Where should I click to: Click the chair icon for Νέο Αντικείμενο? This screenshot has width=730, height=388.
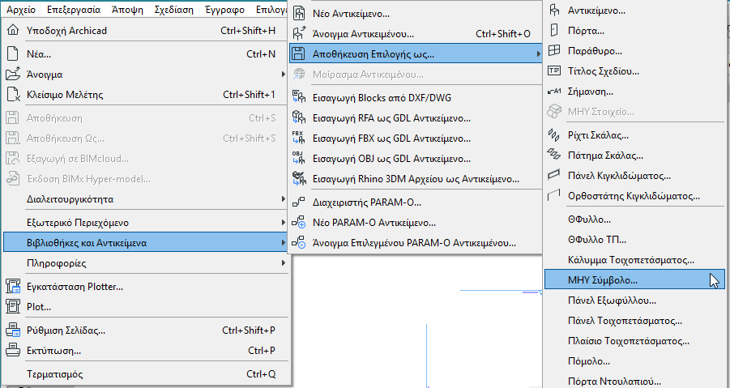coord(299,14)
